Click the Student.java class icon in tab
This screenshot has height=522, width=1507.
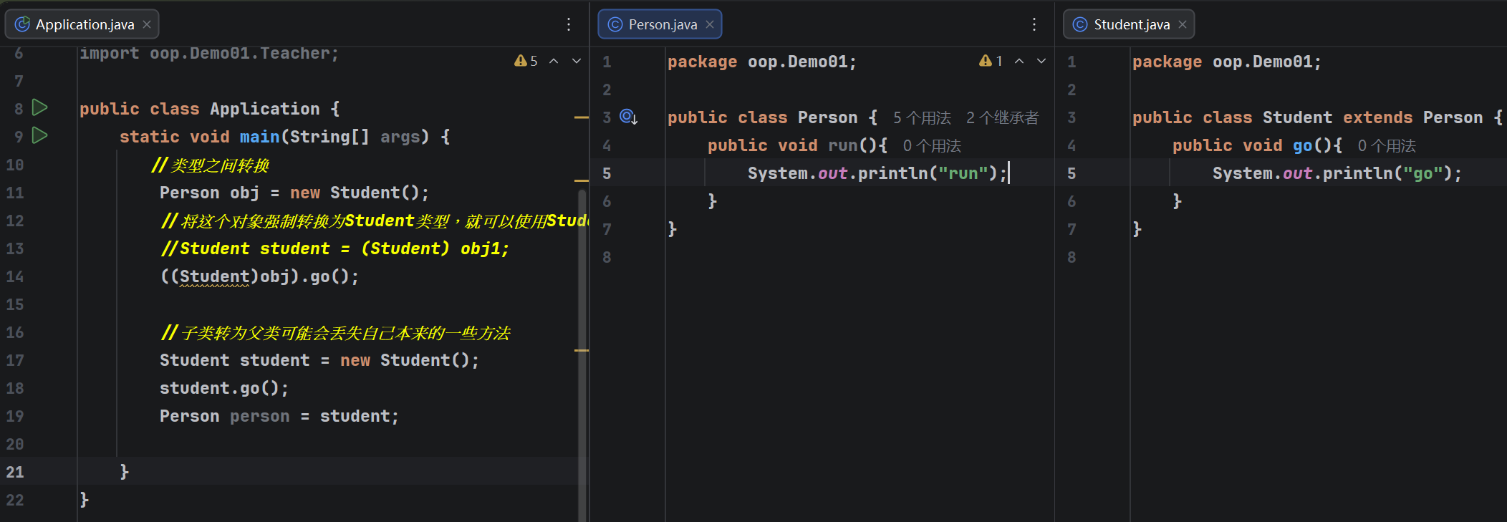pyautogui.click(x=1080, y=24)
